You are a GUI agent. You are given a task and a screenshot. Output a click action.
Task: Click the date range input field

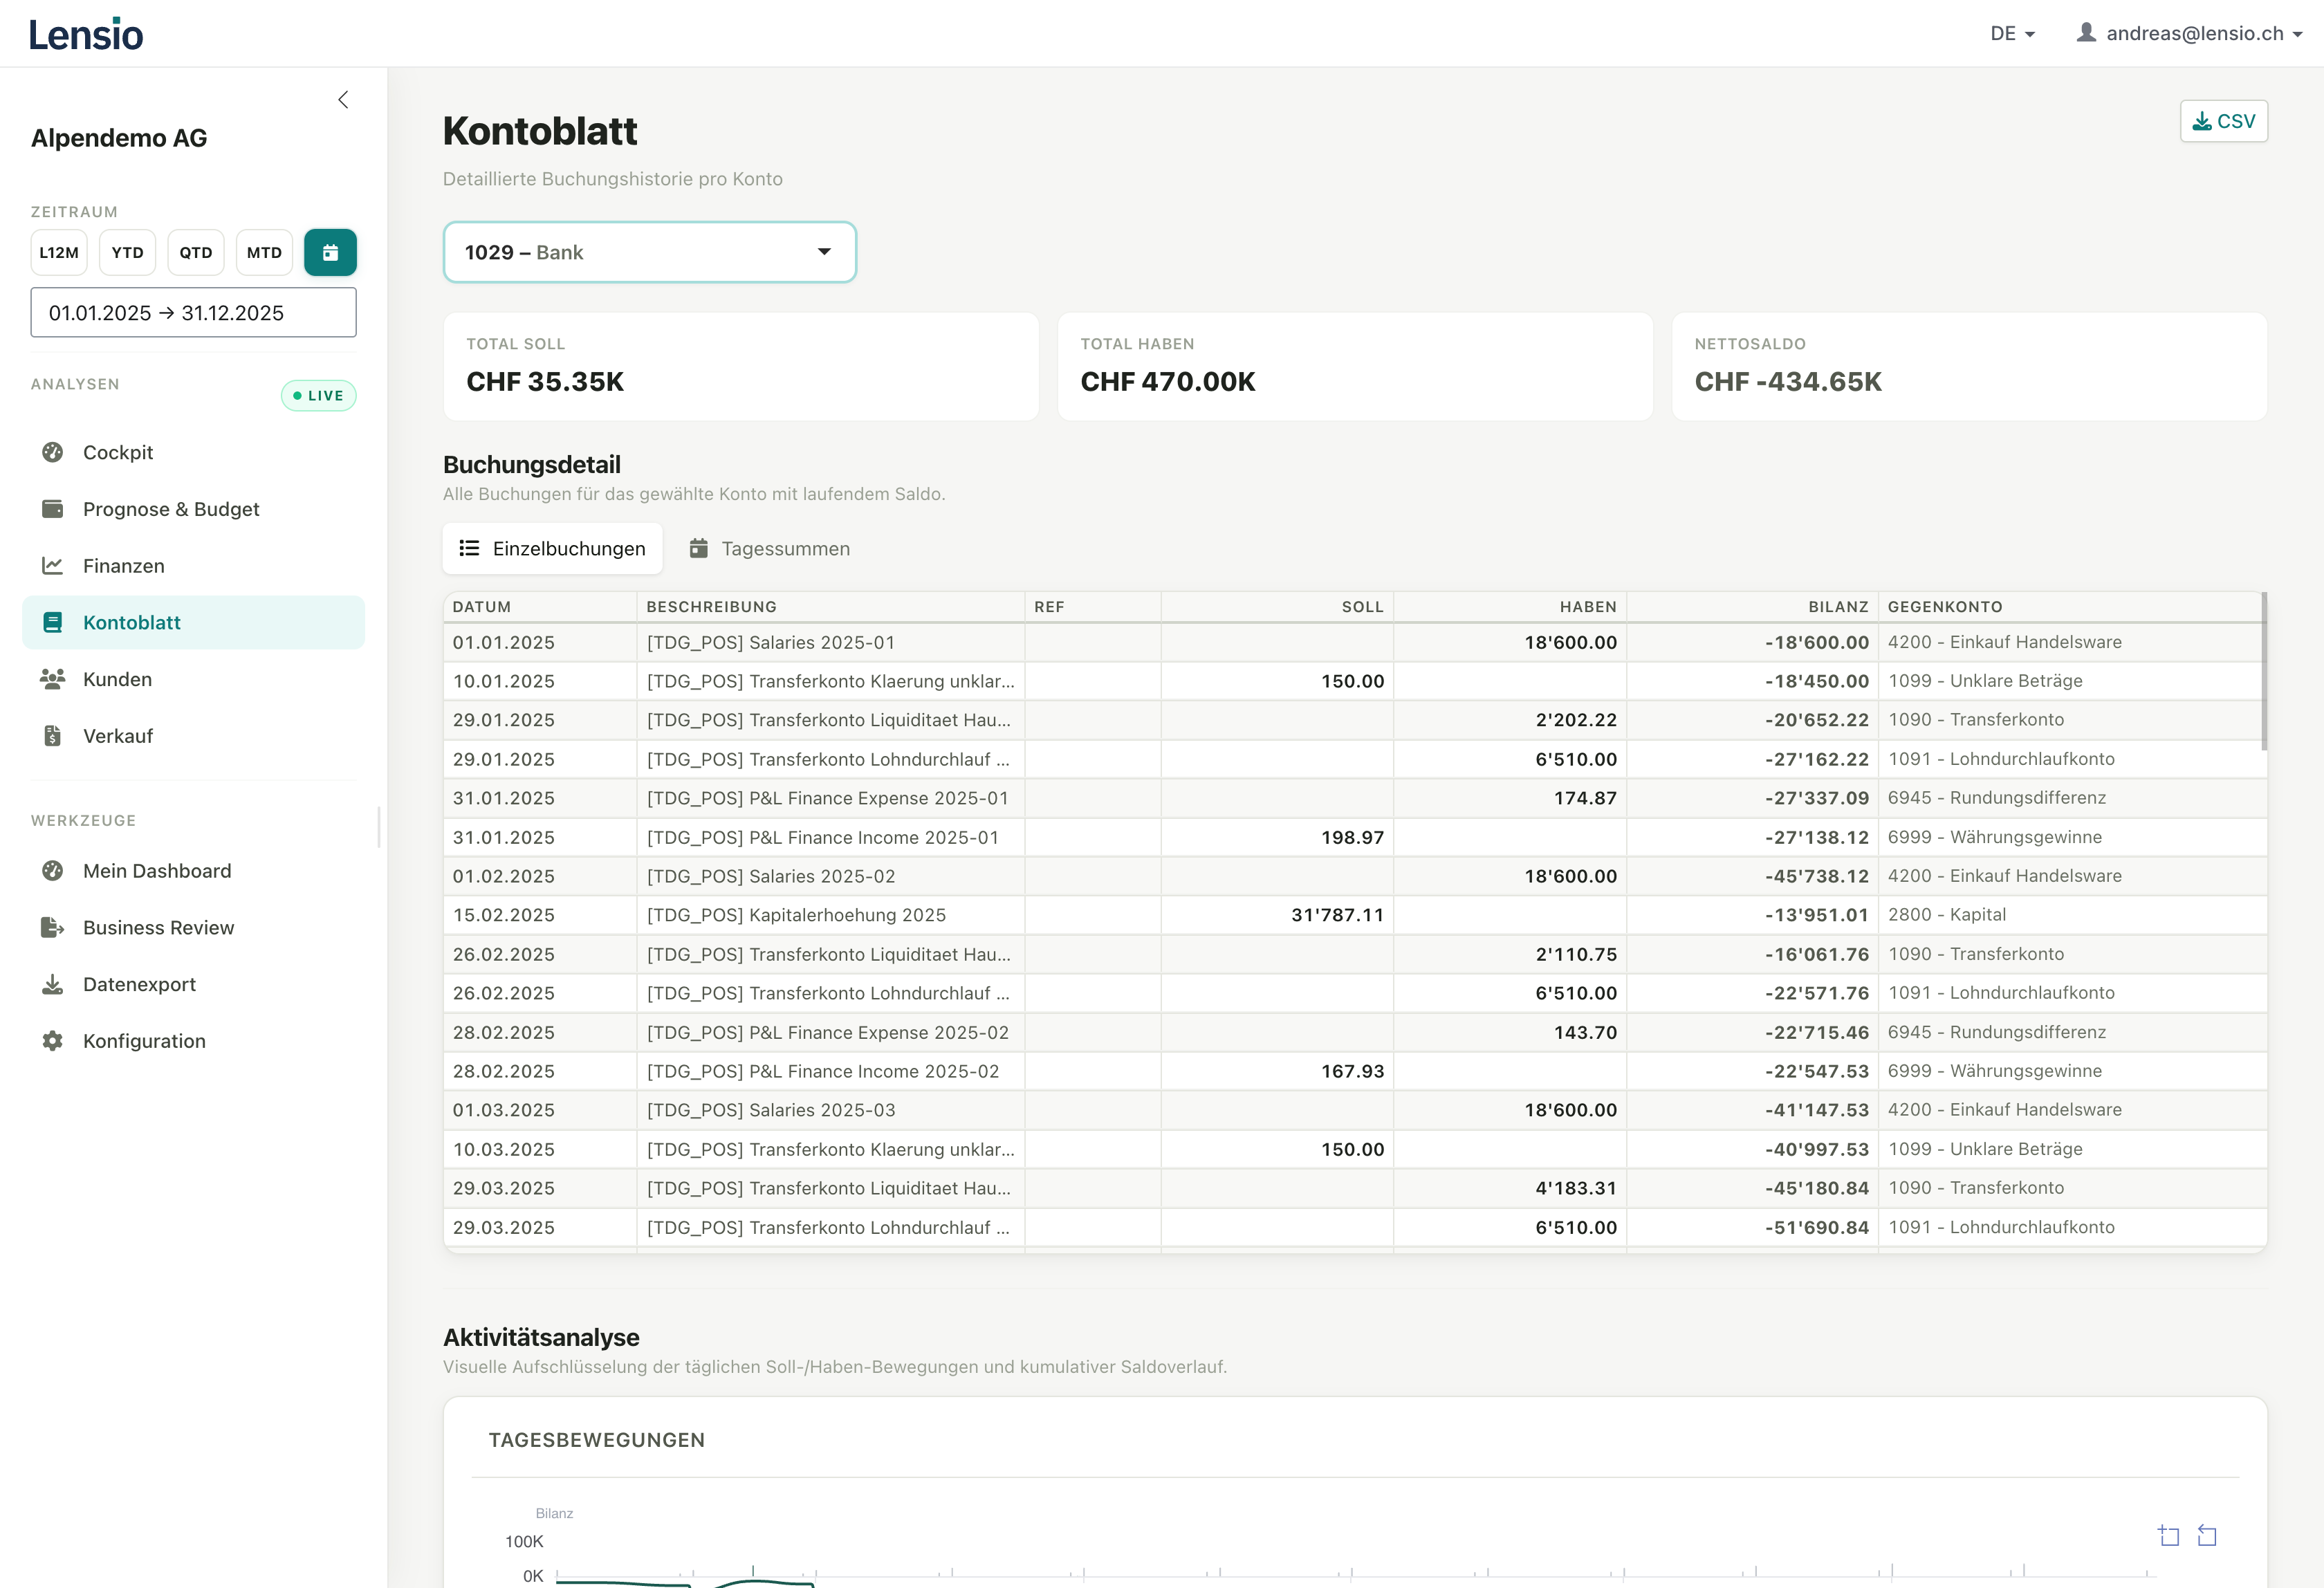click(193, 313)
